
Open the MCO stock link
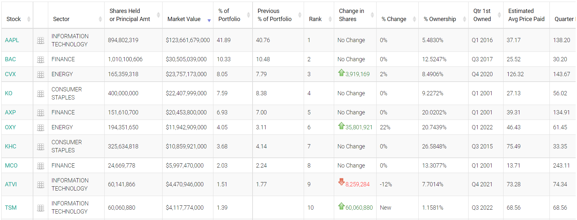pos(11,166)
